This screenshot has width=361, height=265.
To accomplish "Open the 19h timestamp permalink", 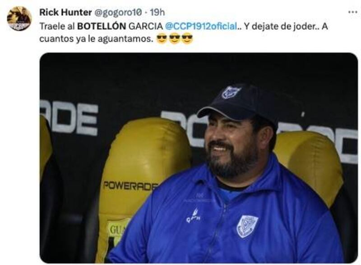I will (x=157, y=12).
